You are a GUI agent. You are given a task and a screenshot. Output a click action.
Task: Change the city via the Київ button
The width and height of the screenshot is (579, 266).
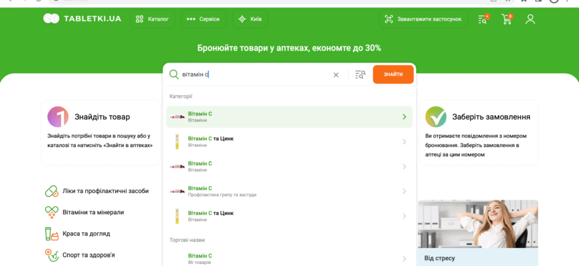pos(250,19)
